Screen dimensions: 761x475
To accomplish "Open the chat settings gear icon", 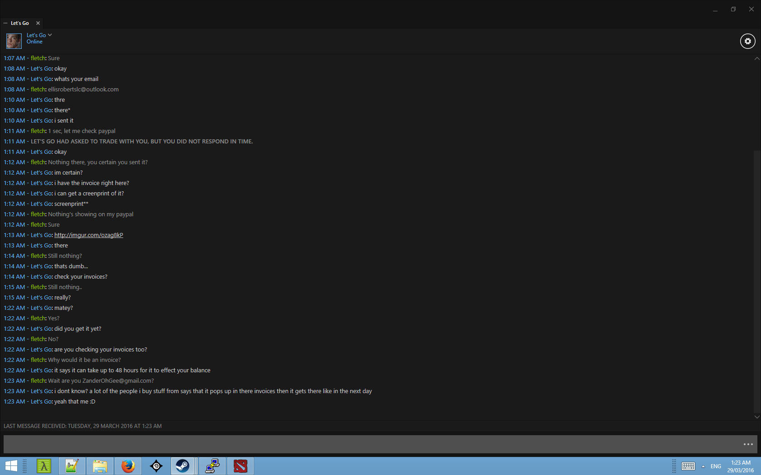I will [x=747, y=41].
